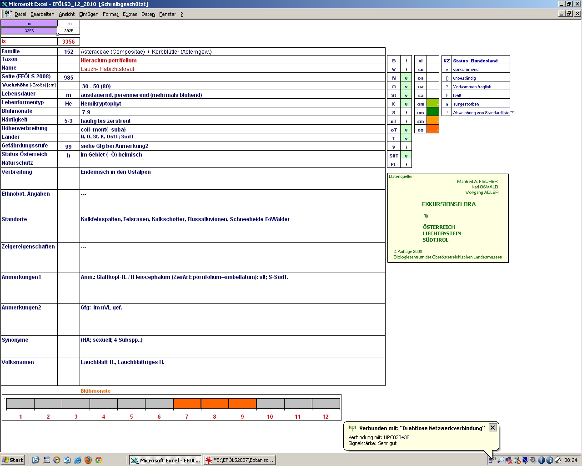Close the wireless connection balloon
Viewport: 582px width, 466px height.
[492, 428]
